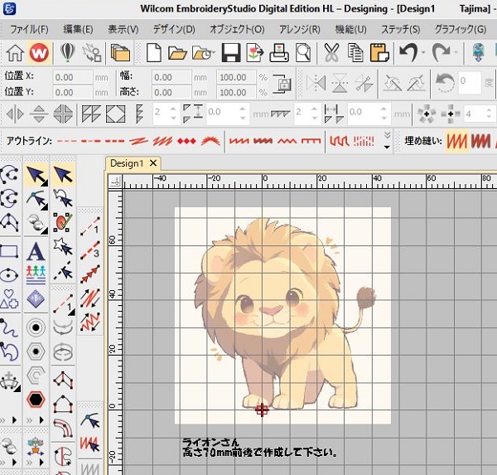Viewport: 497px width, 475px height.
Task: Click the Home icon in toolbar
Action: coord(15,53)
